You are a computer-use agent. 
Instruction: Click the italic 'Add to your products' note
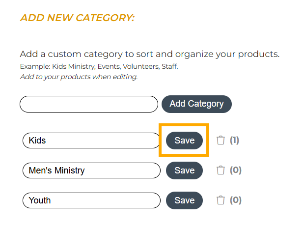coord(79,77)
